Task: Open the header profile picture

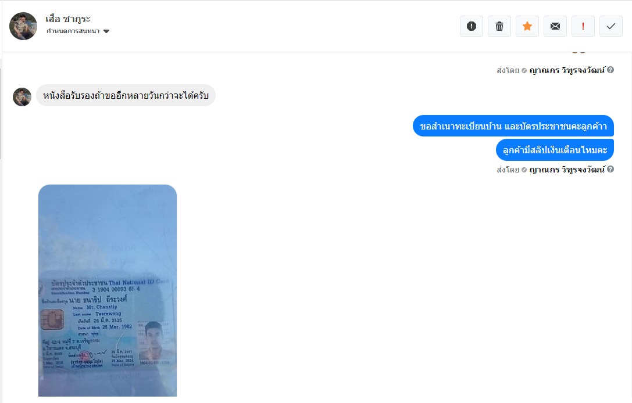Action: point(23,26)
